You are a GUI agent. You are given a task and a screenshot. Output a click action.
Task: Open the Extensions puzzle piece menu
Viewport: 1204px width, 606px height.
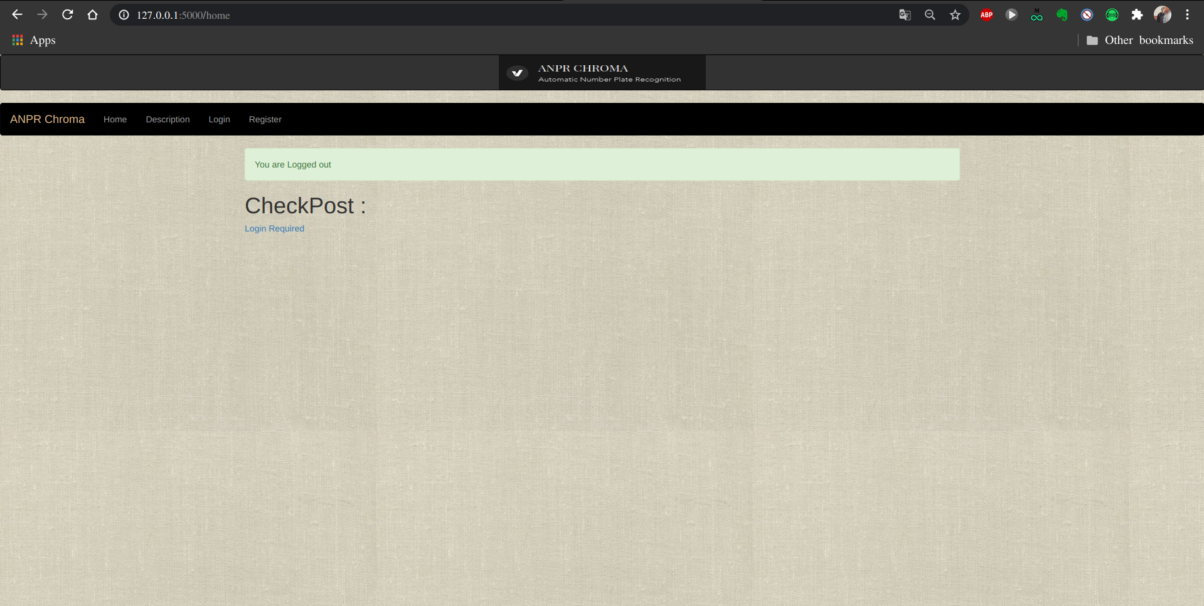point(1137,14)
